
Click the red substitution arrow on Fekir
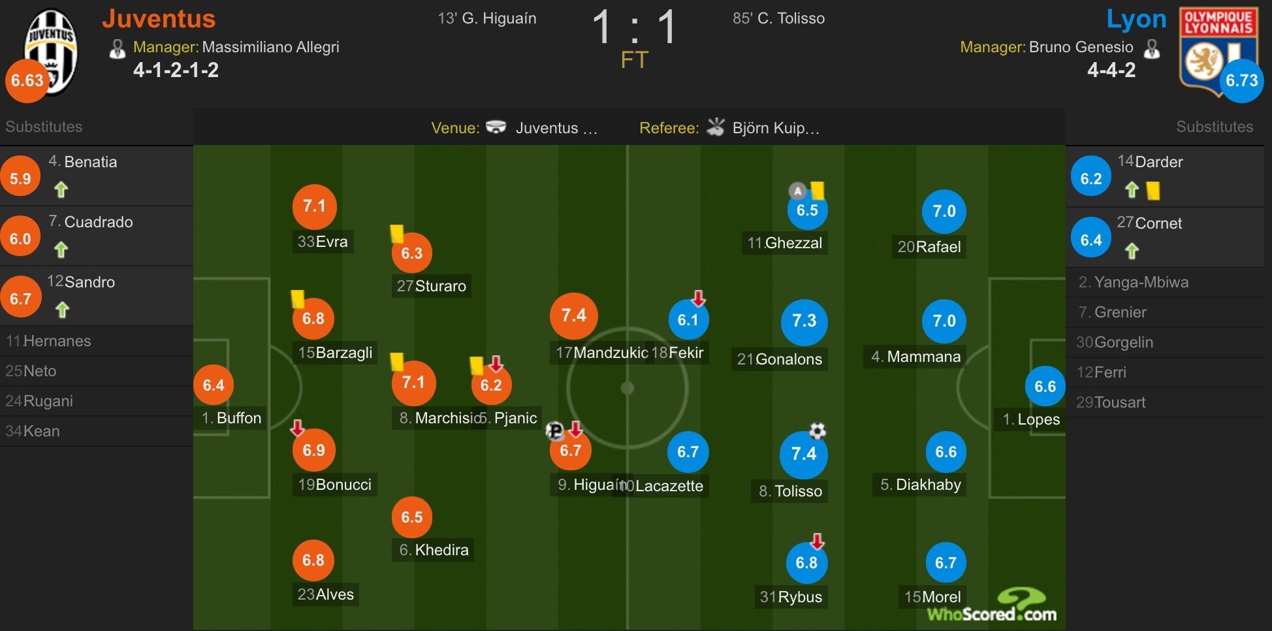pos(699,299)
